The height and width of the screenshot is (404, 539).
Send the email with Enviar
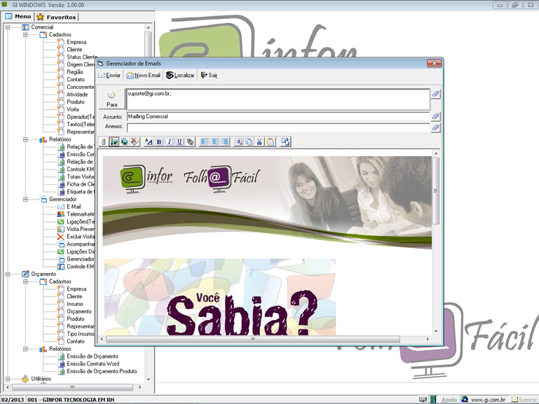[x=109, y=75]
